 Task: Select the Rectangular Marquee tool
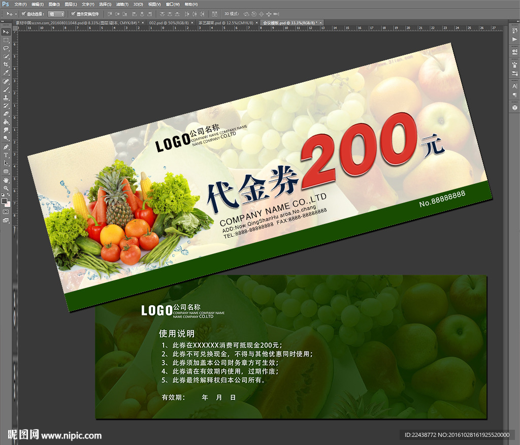(6, 40)
